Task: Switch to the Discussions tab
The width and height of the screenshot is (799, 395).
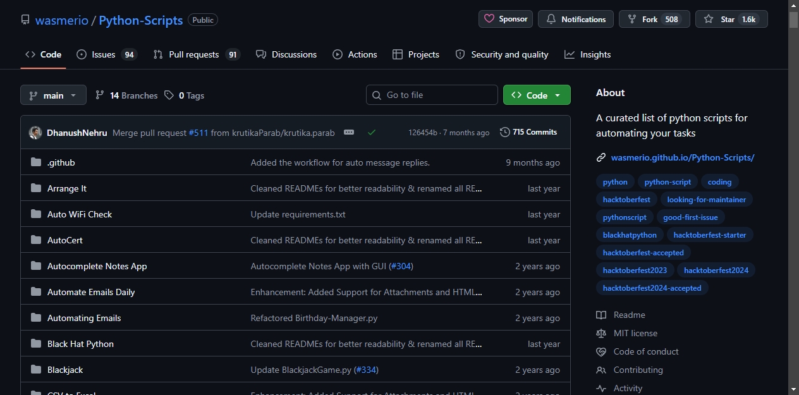Action: (x=286, y=54)
